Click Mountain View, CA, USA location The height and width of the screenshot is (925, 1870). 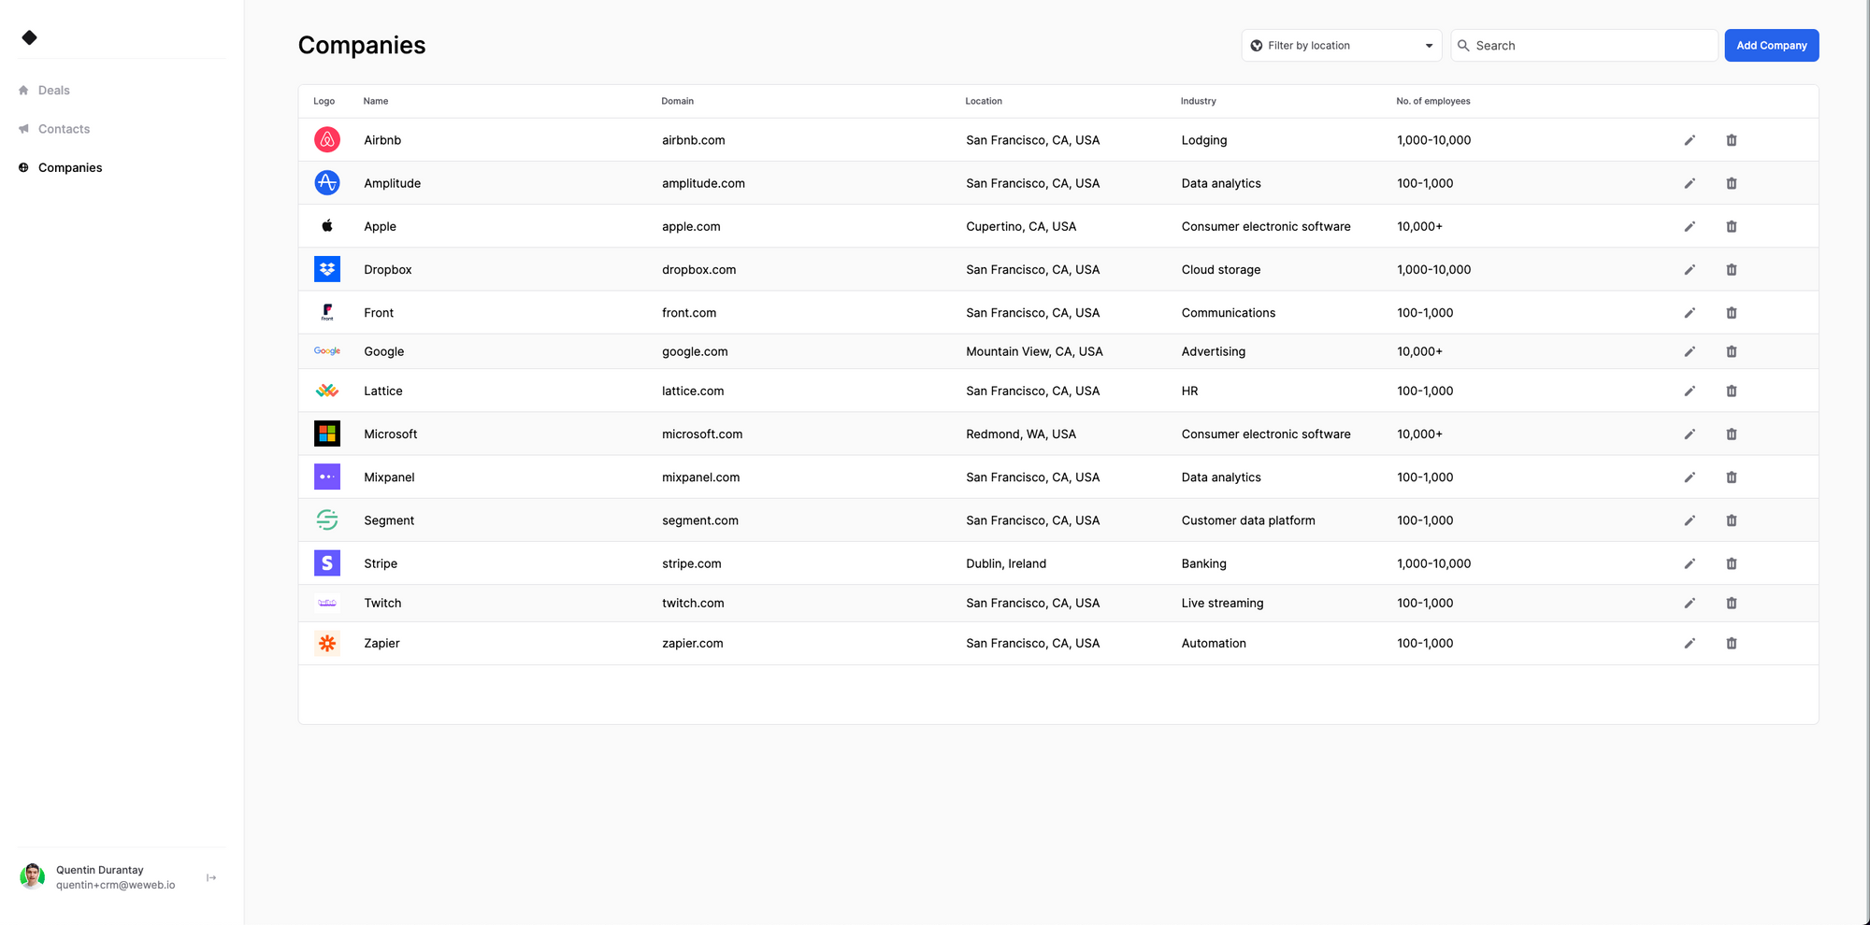coord(1034,351)
